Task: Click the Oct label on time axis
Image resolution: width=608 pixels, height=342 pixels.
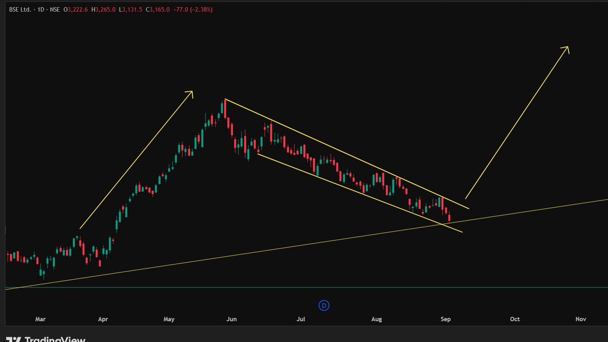Action: pos(515,319)
